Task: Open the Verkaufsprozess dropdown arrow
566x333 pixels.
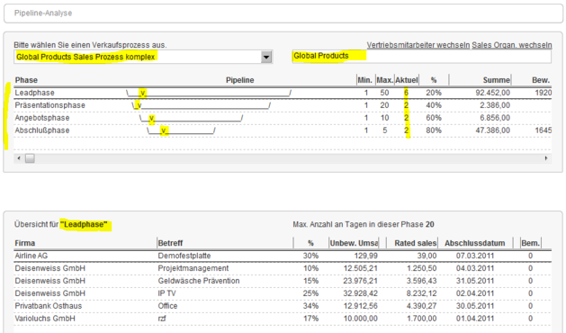Action: (x=266, y=57)
